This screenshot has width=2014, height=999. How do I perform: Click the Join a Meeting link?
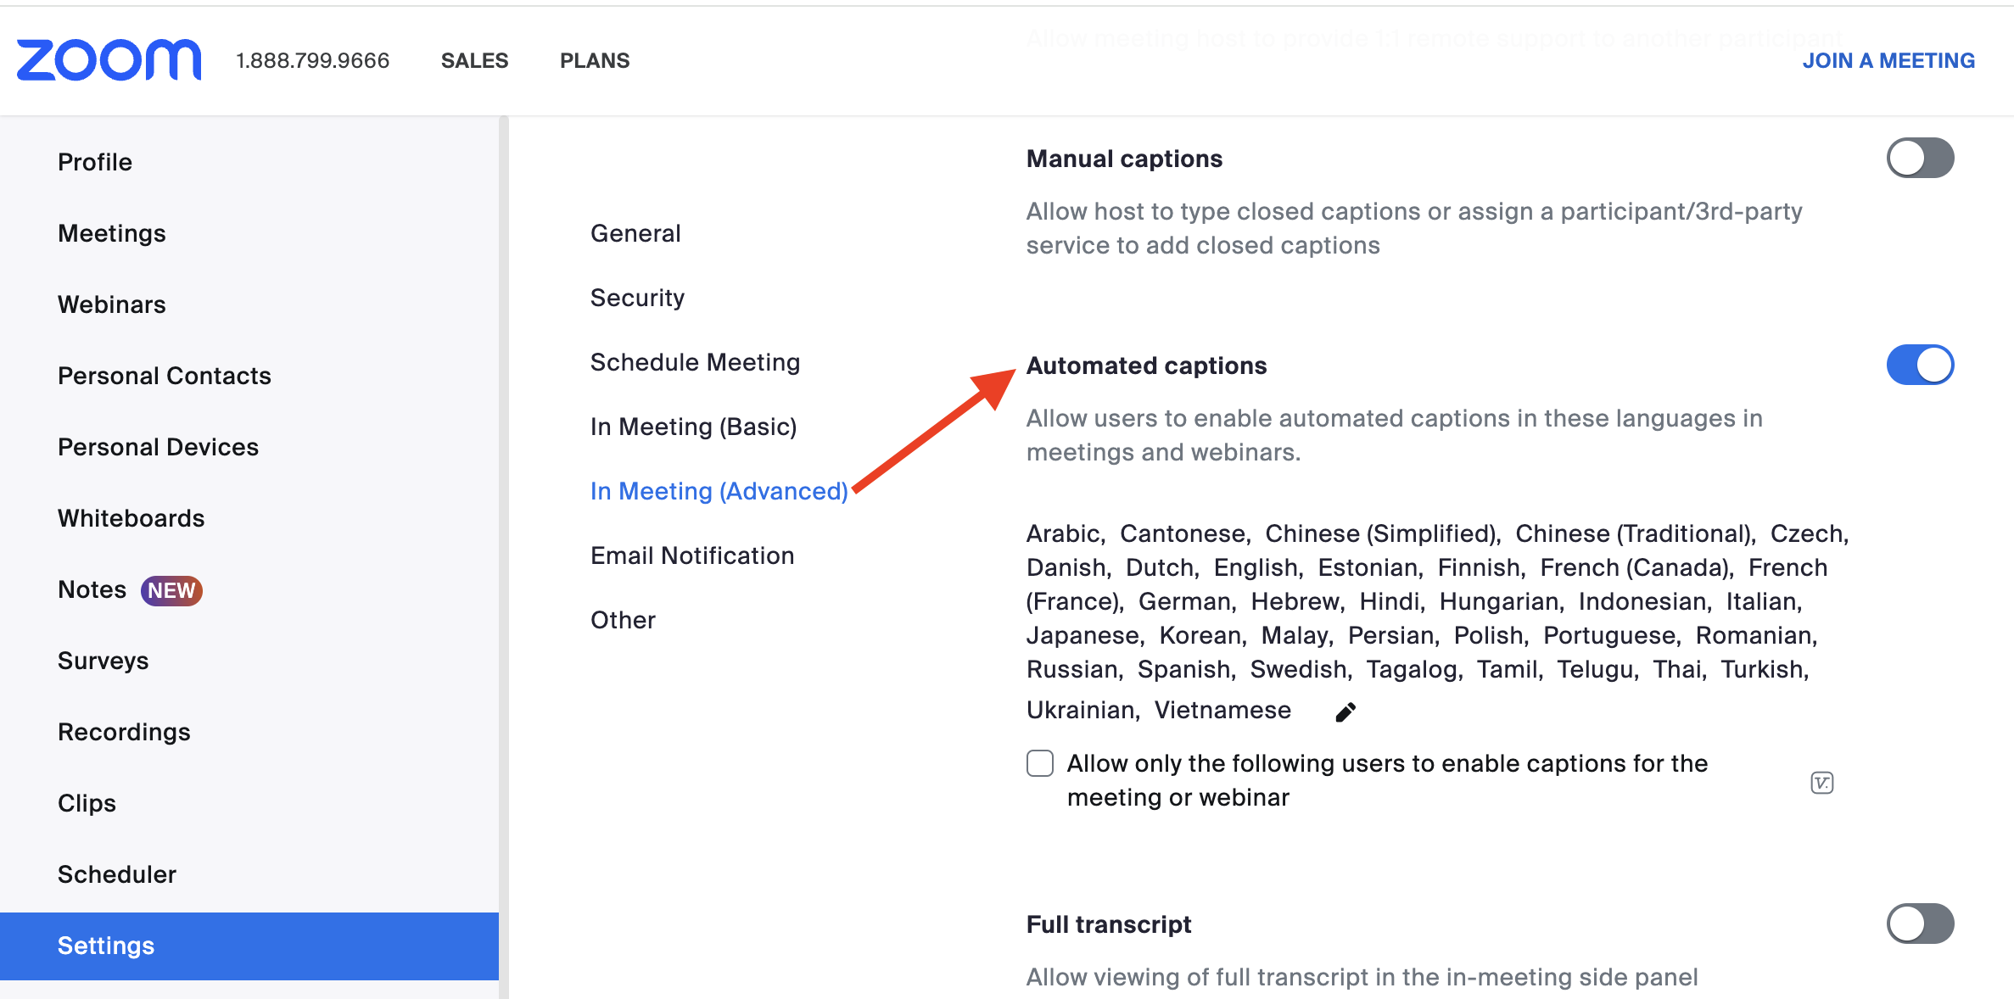click(1888, 60)
